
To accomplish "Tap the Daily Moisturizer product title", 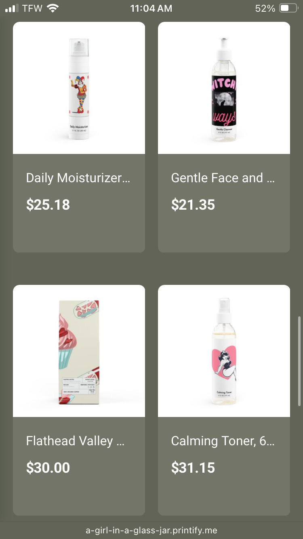I will point(78,178).
